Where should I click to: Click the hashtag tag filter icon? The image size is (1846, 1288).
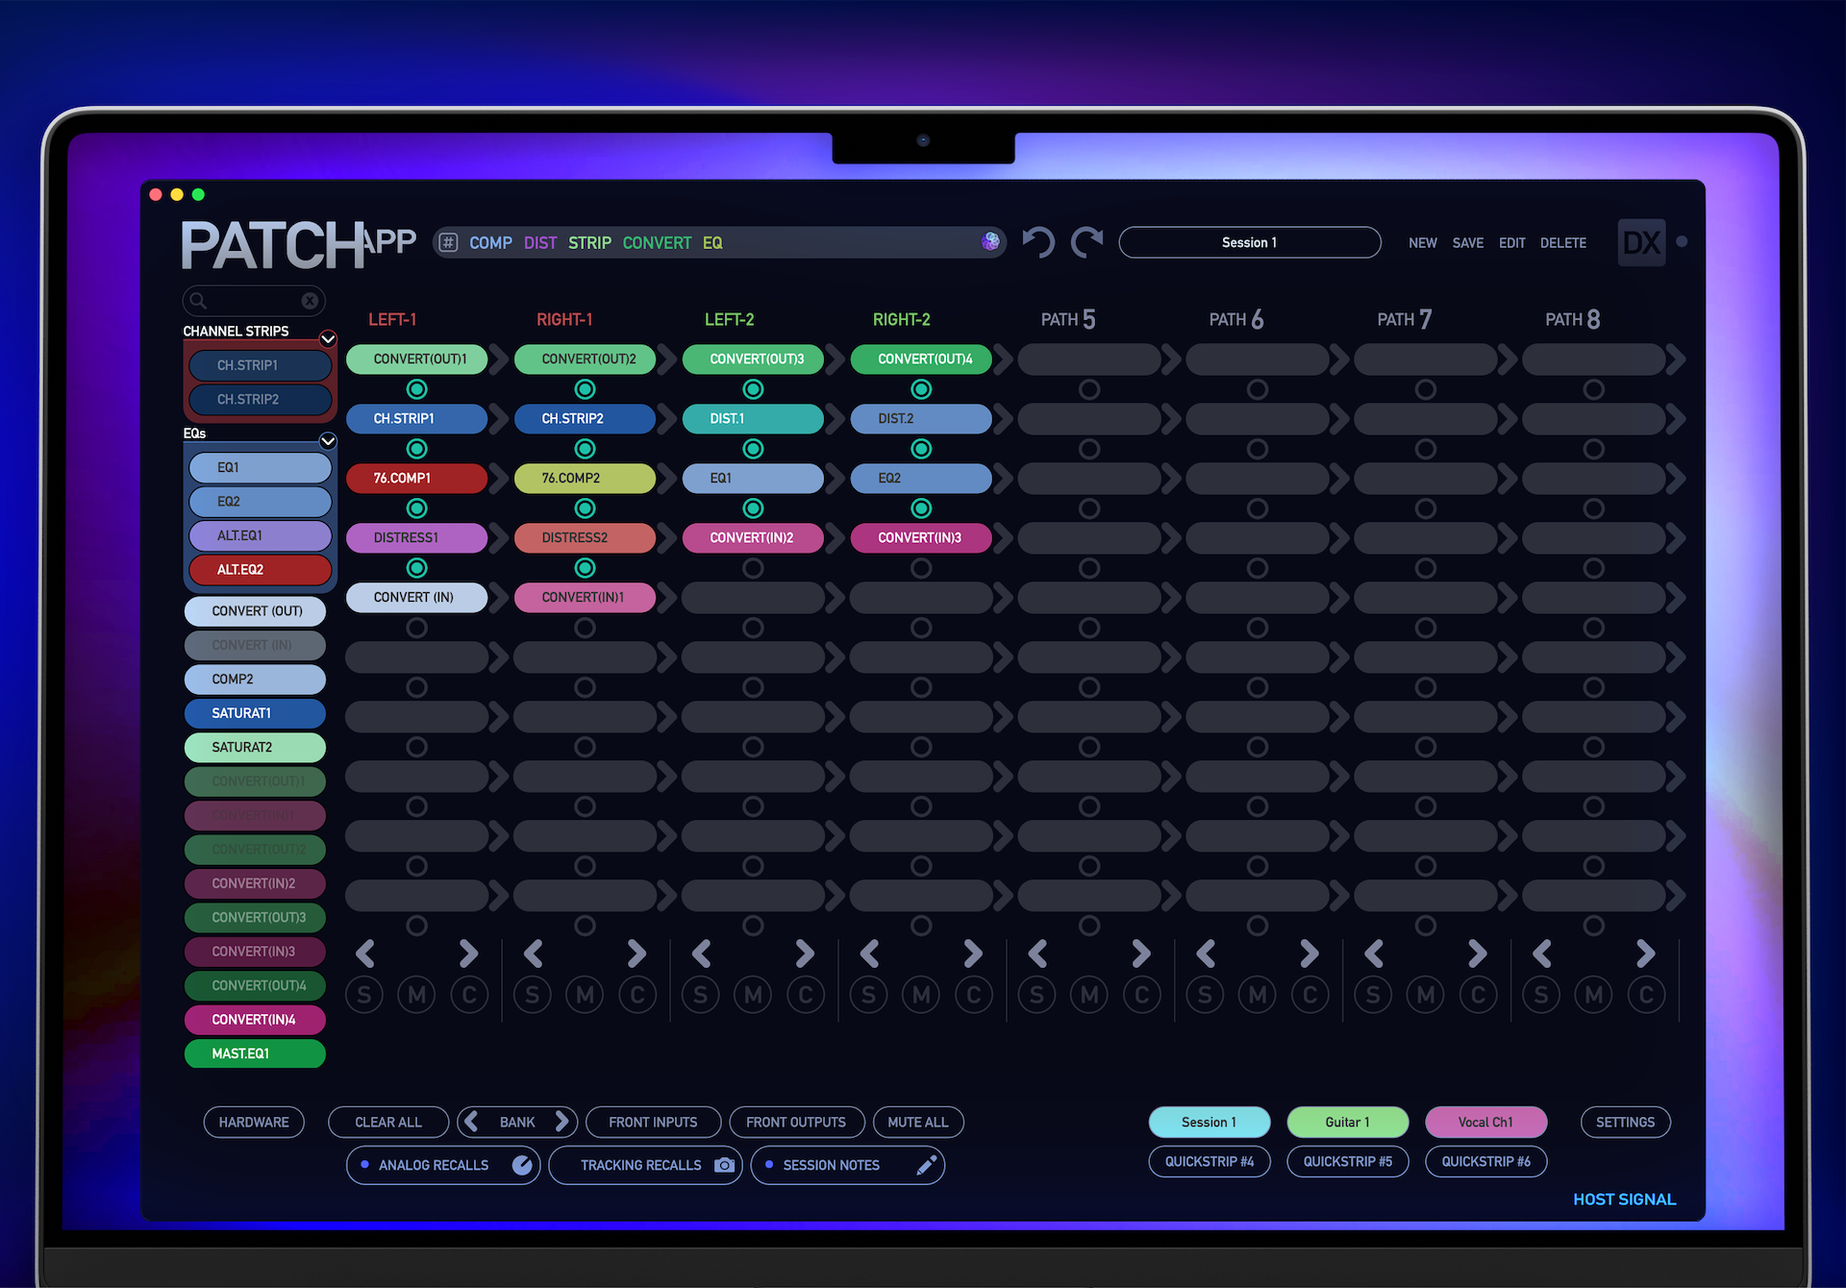pyautogui.click(x=448, y=243)
